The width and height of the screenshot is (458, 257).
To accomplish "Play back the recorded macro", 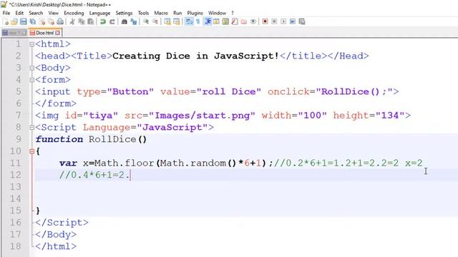I will [283, 21].
